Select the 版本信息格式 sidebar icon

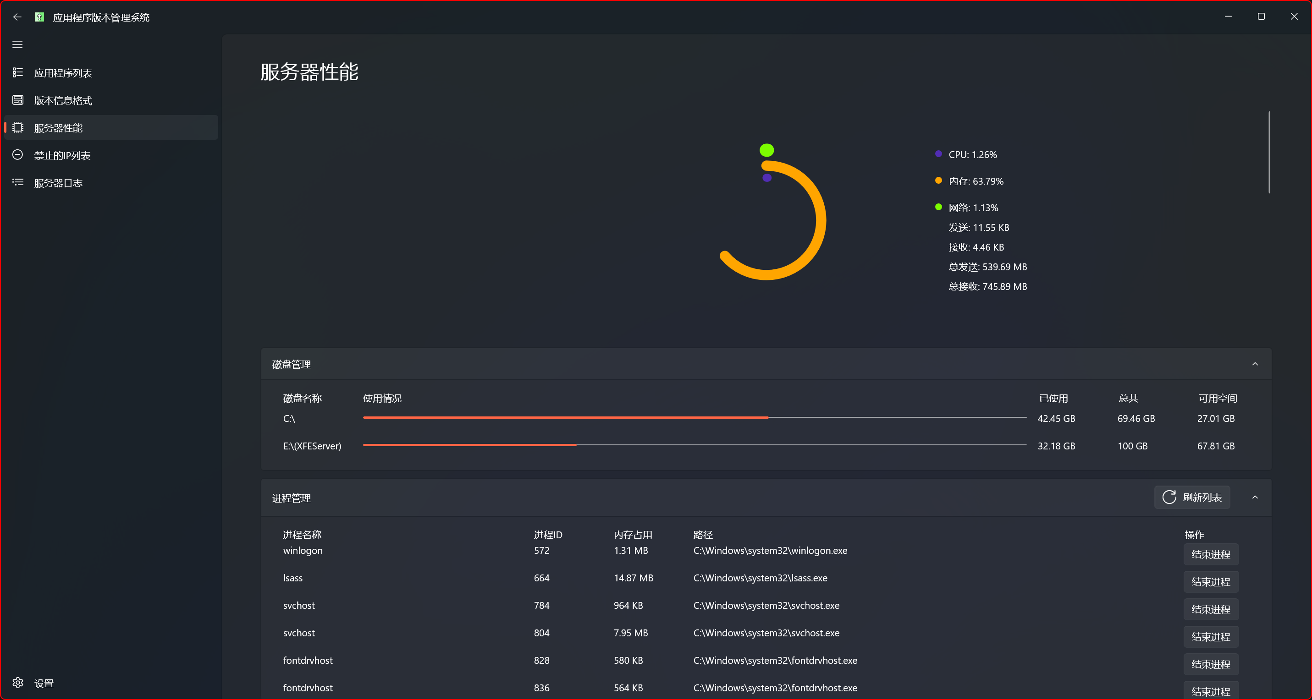[17, 100]
